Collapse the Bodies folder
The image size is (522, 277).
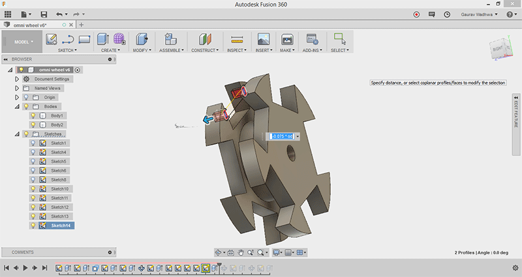(17, 106)
